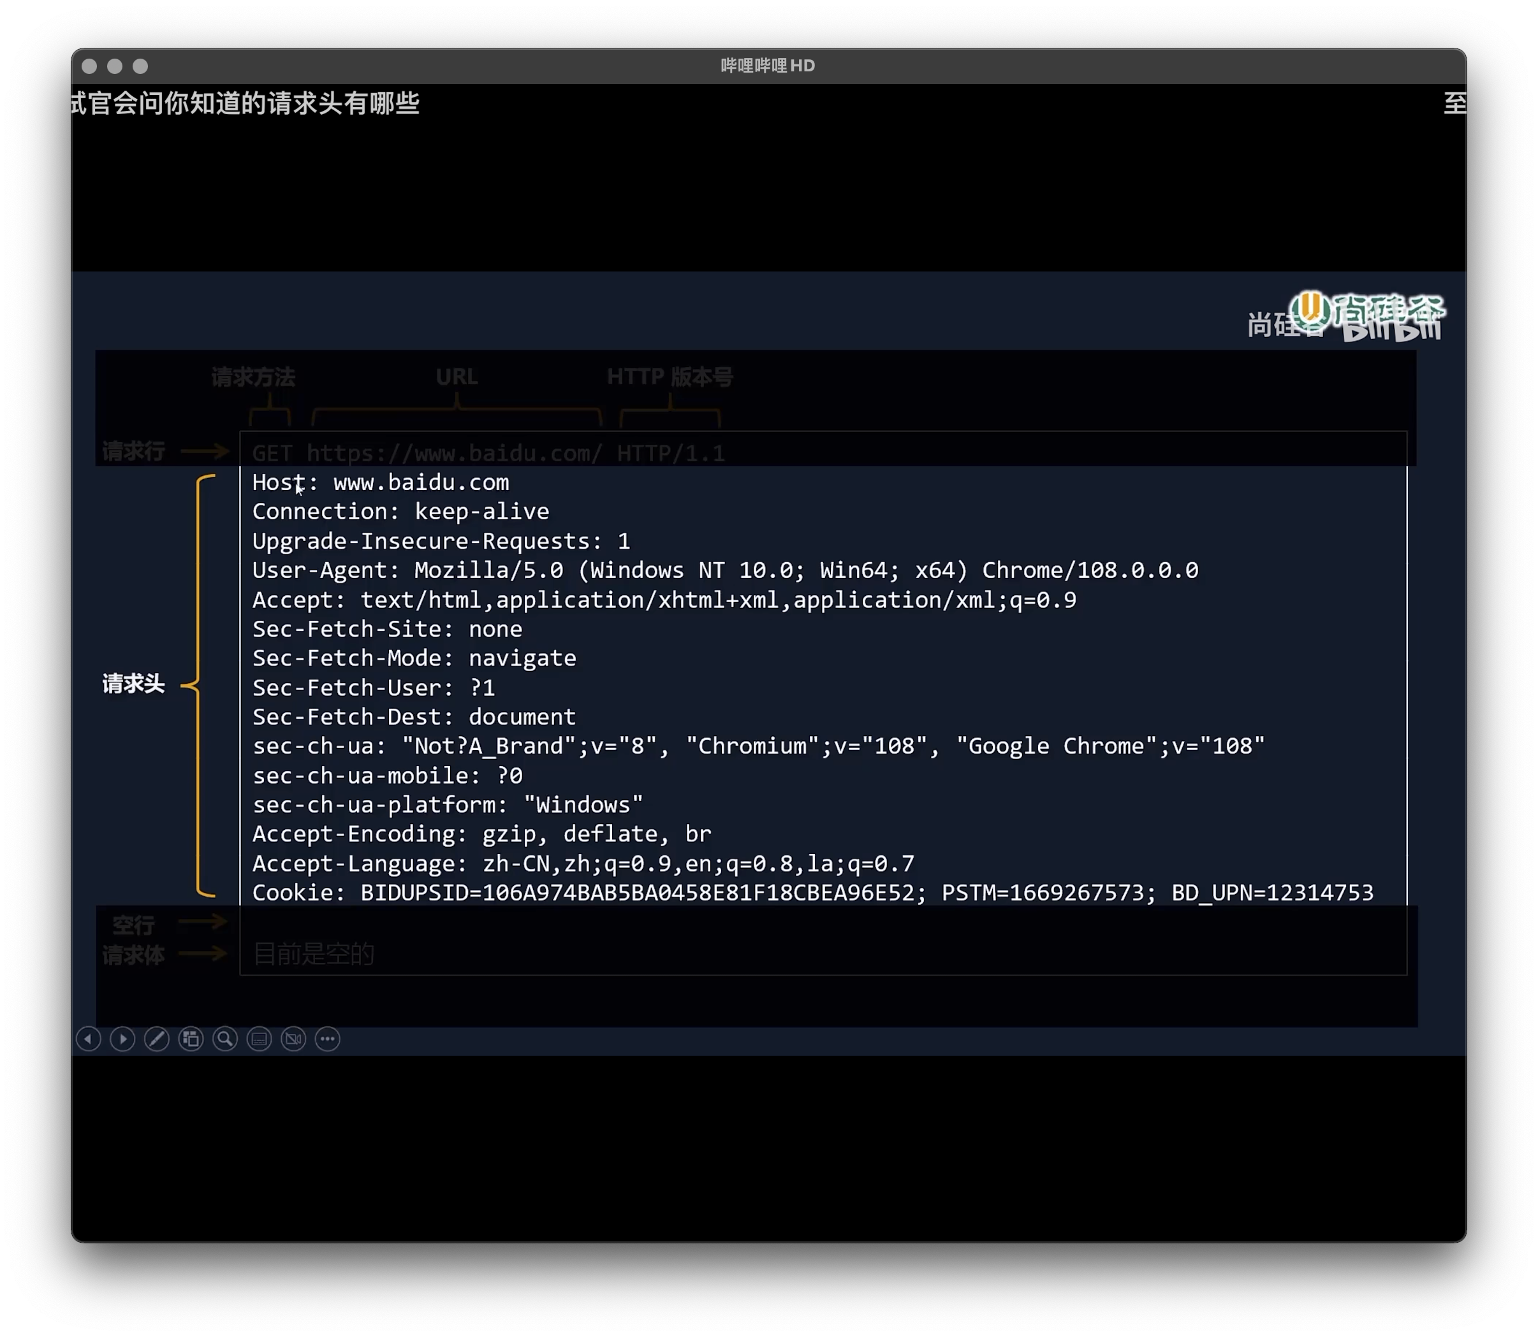Click the green 哔哩哔哩 window button

tap(141, 66)
